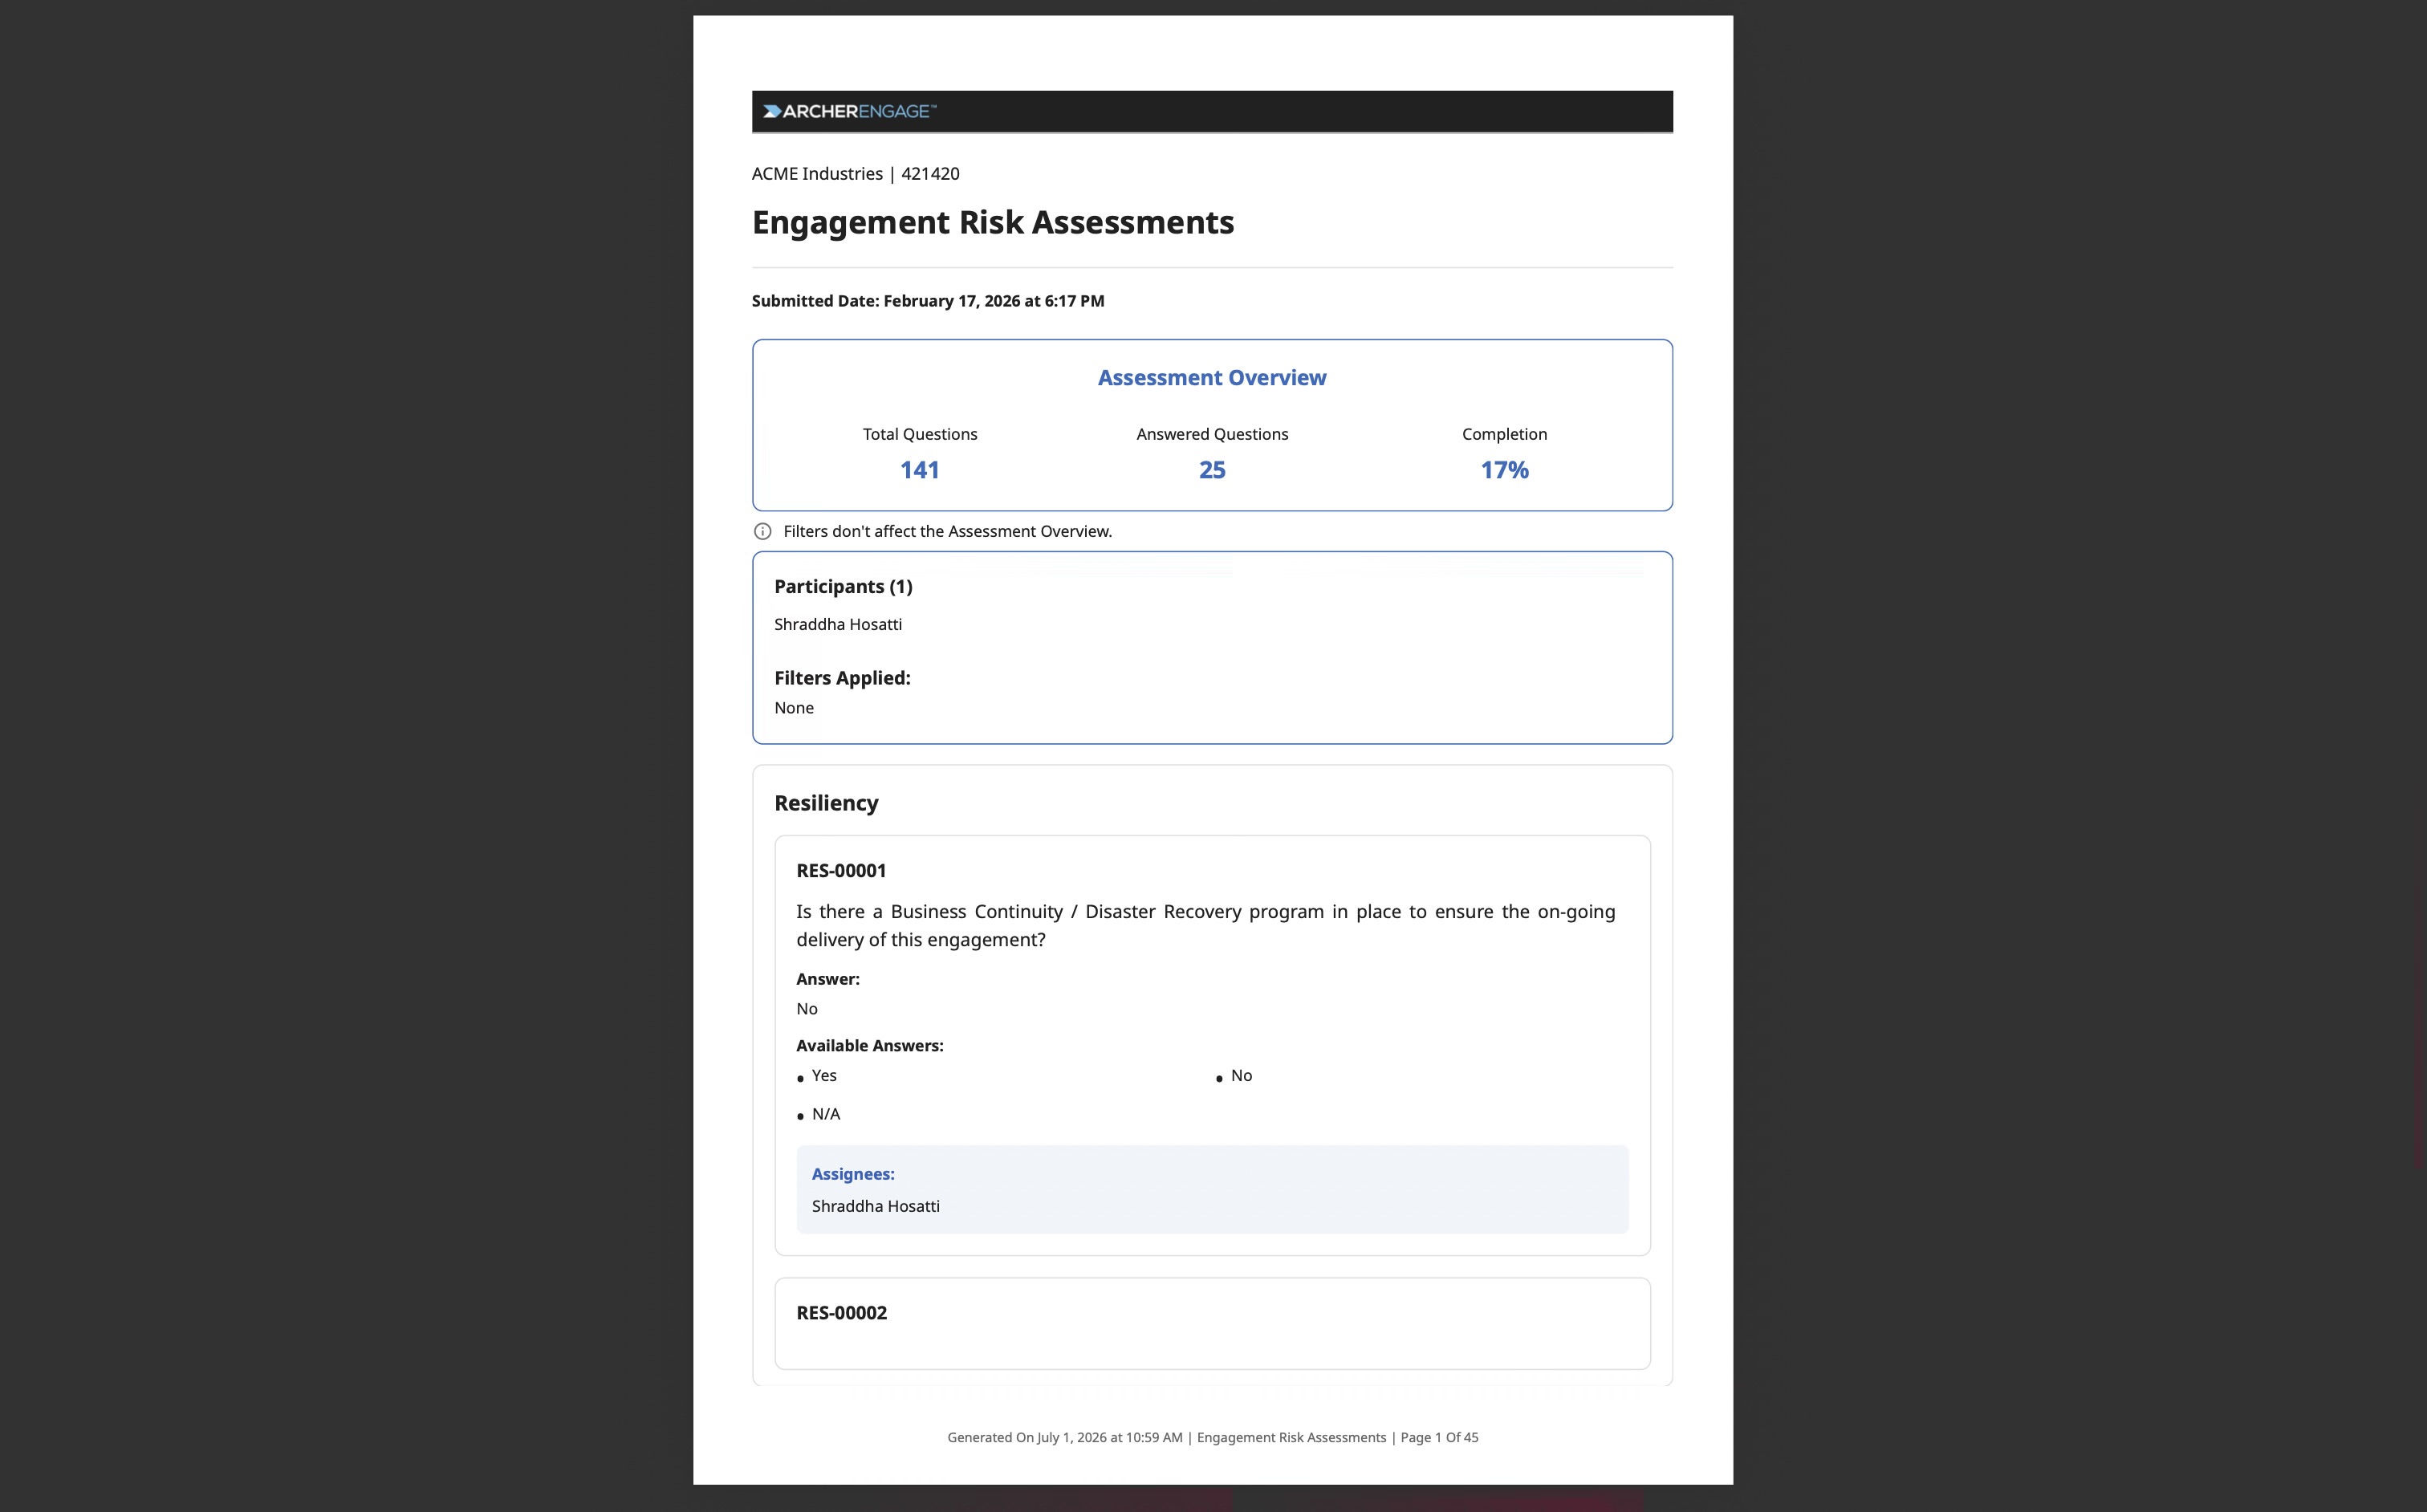Viewport: 2427px width, 1512px height.
Task: Click the ACME Industries | 421420 text
Action: tap(855, 174)
